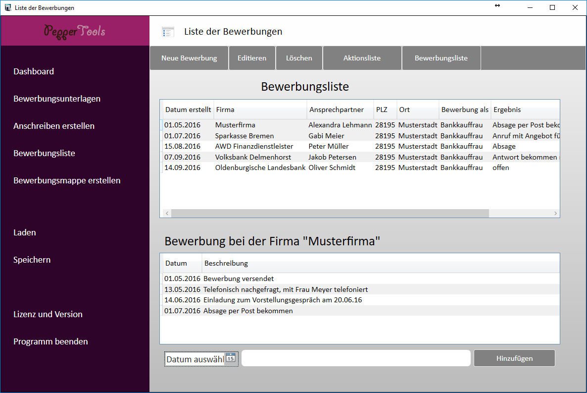
Task: Select the Sparkasse Bremen row
Action: pos(361,136)
